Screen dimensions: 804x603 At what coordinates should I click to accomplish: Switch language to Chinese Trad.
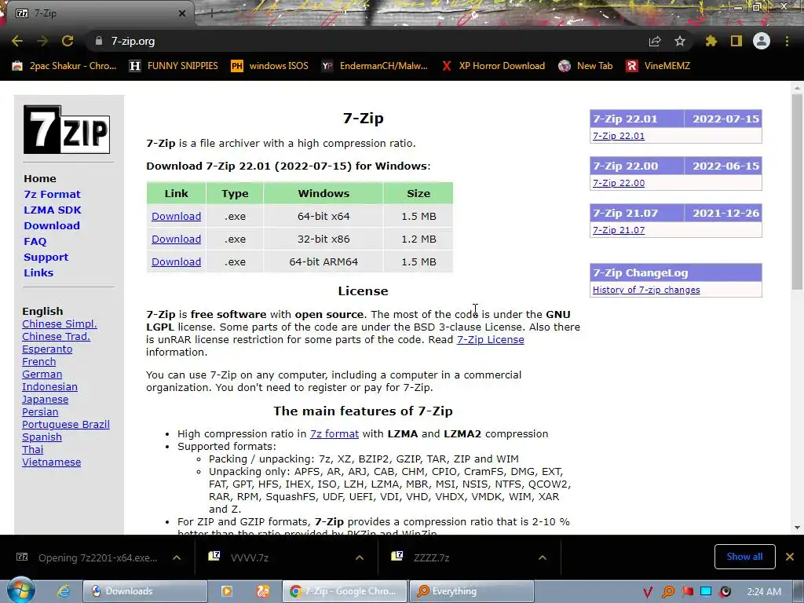(x=56, y=336)
